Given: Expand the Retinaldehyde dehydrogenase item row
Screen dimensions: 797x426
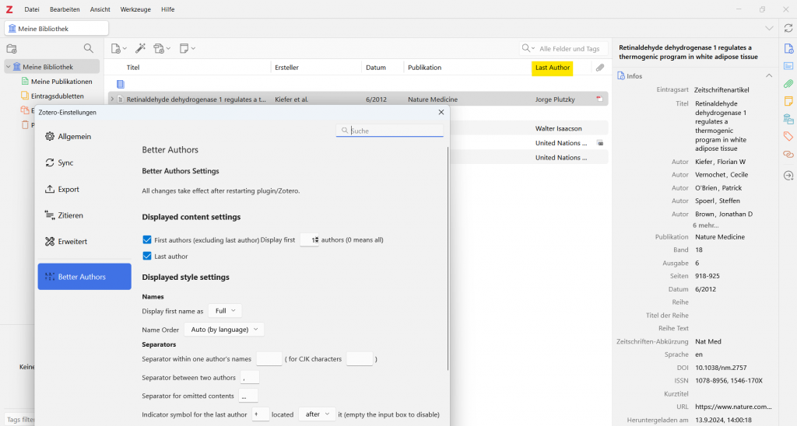Looking at the screenshot, I should click(112, 100).
